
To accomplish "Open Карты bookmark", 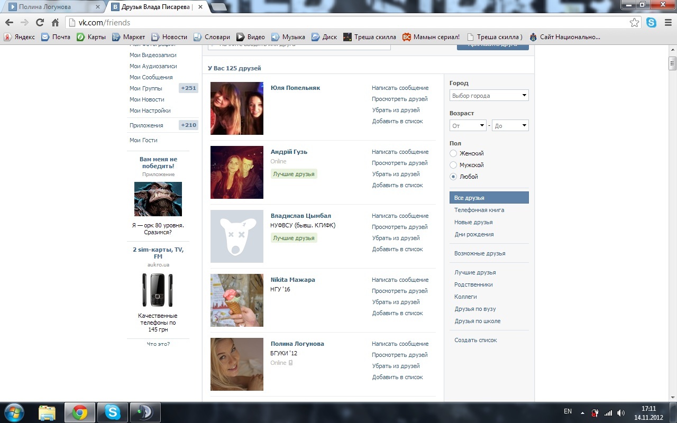I will click(92, 37).
